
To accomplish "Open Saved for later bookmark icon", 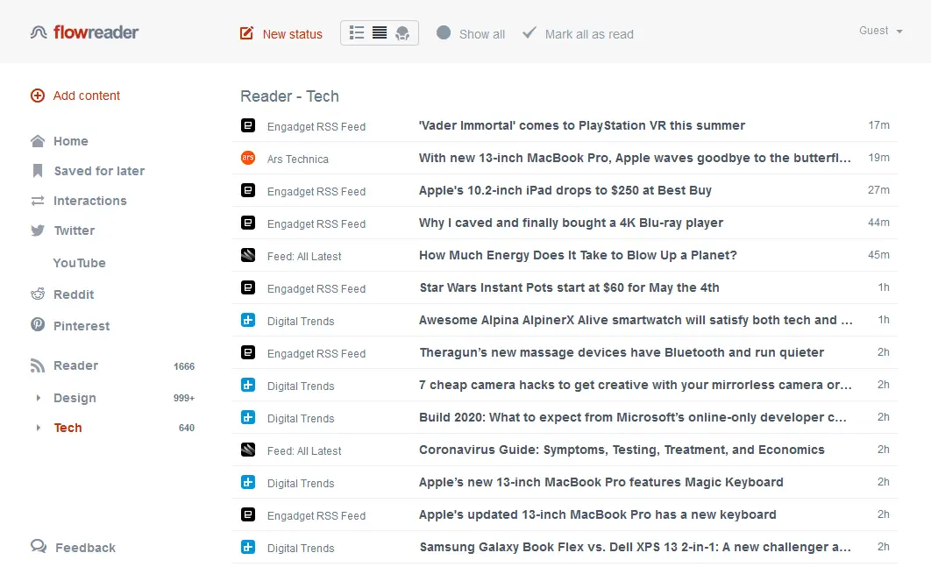I will pyautogui.click(x=38, y=171).
